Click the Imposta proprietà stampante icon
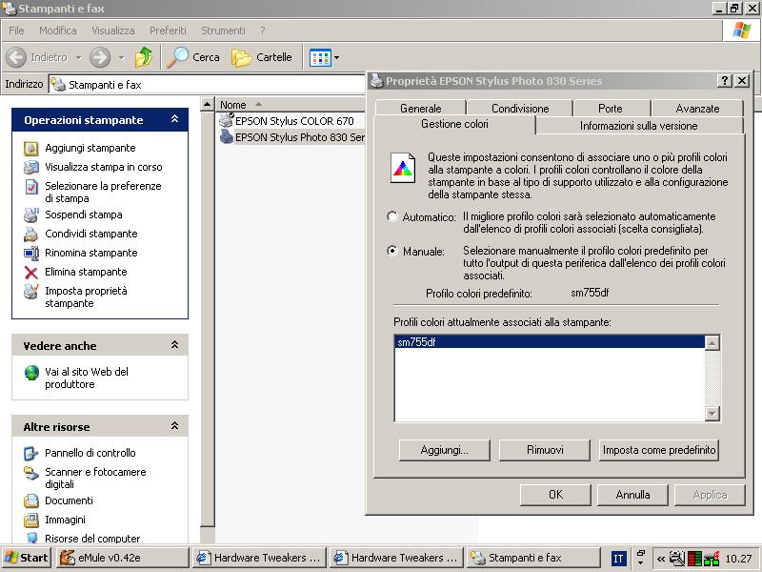The width and height of the screenshot is (762, 572). pos(31,291)
